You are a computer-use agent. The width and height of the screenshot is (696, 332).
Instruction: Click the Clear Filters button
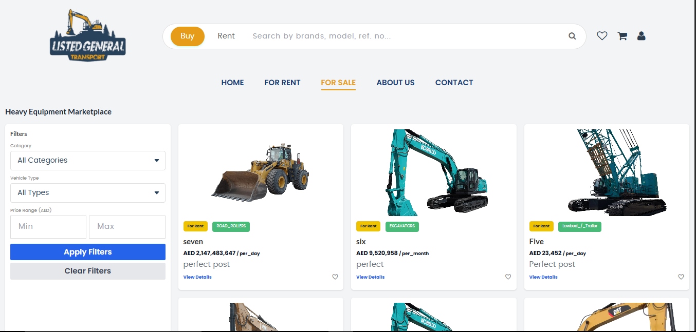pos(88,271)
